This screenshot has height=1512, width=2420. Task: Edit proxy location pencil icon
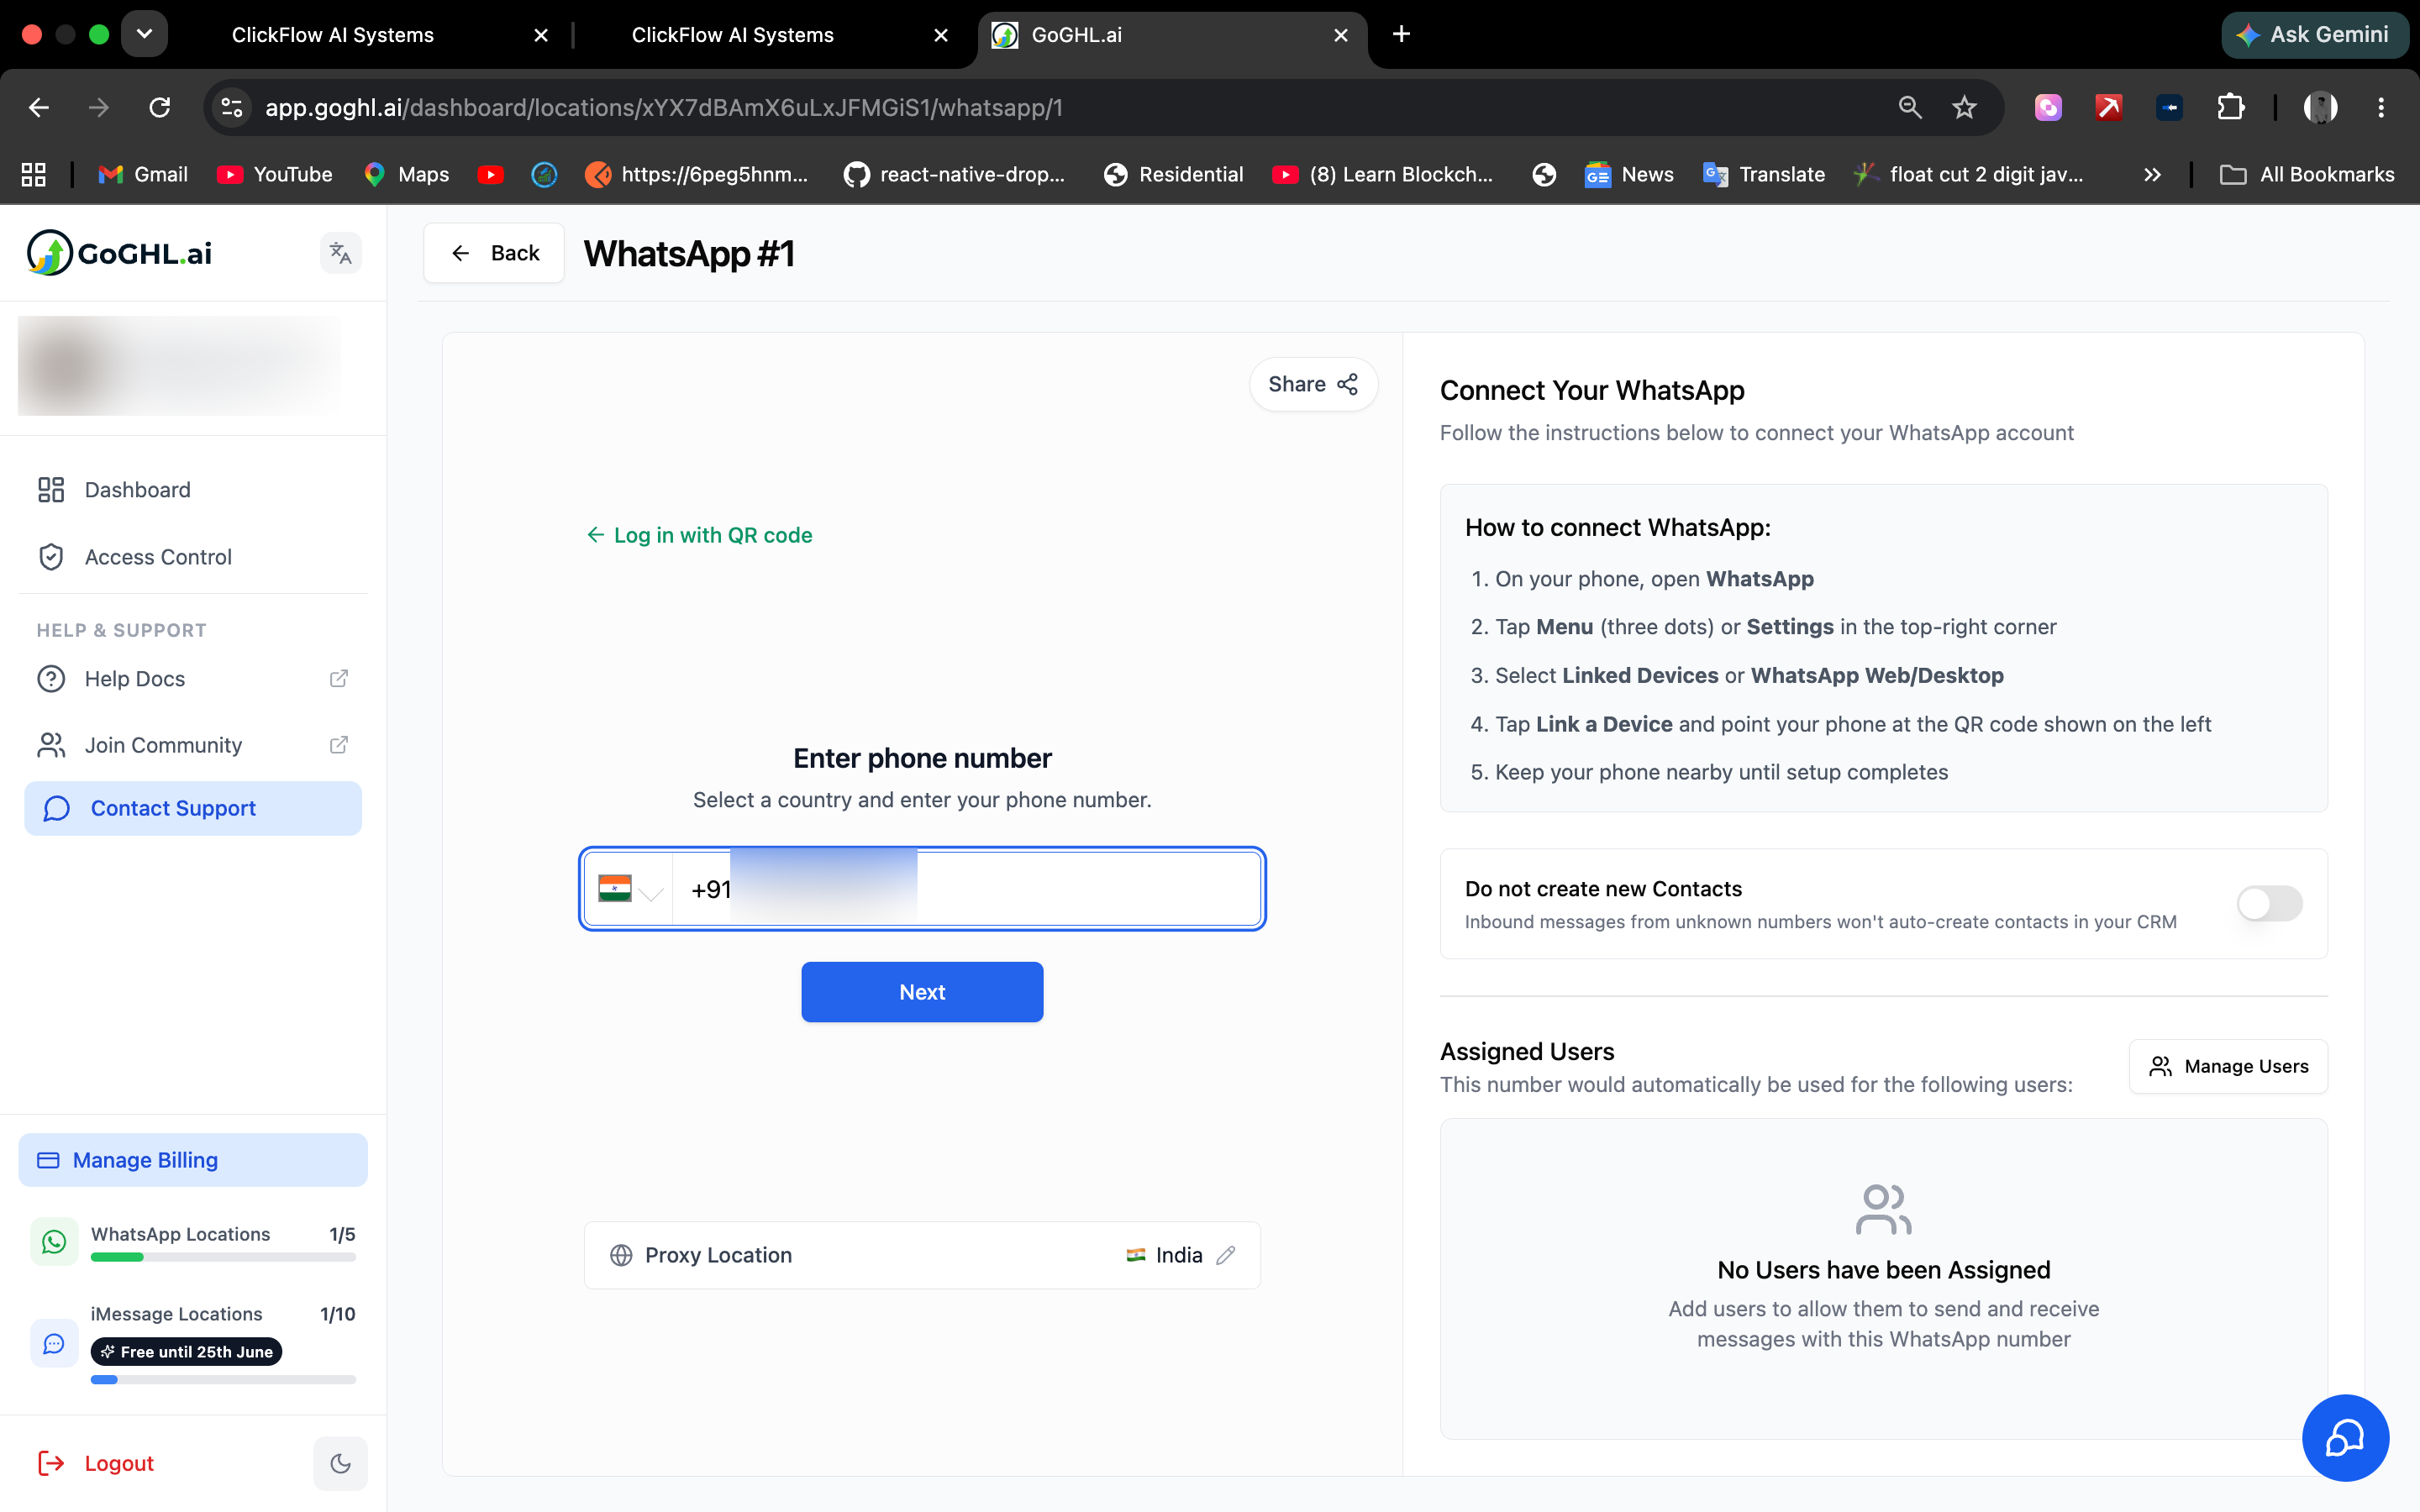[1226, 1255]
